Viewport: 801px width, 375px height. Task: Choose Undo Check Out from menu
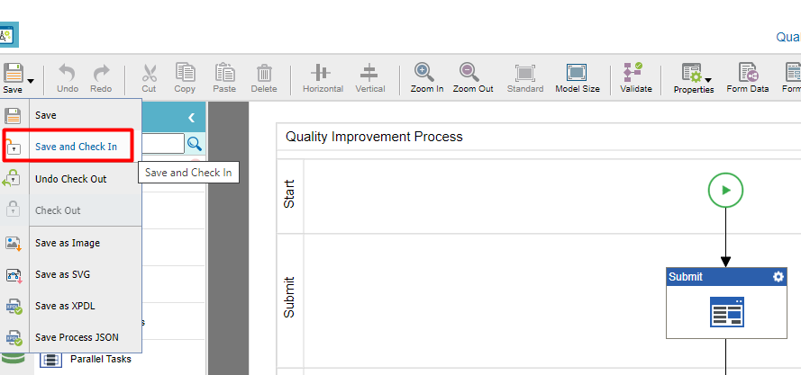point(70,179)
